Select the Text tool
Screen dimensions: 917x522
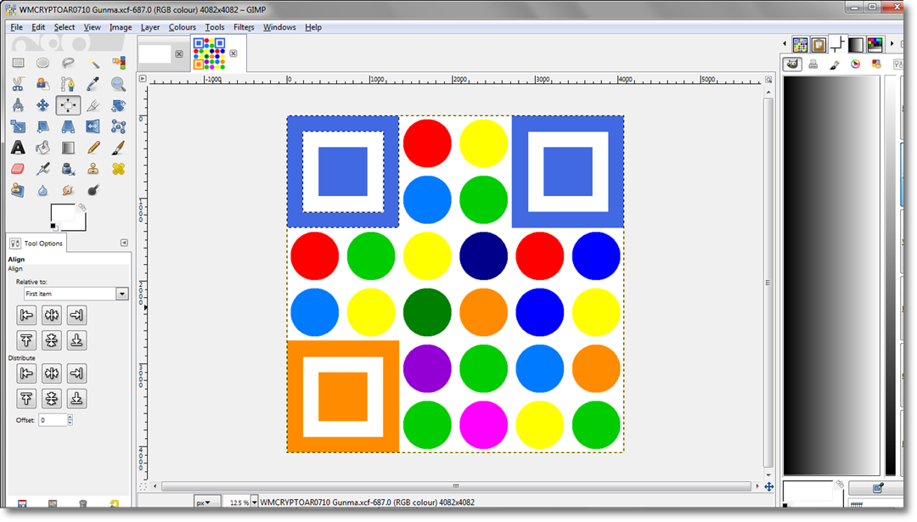[x=18, y=148]
